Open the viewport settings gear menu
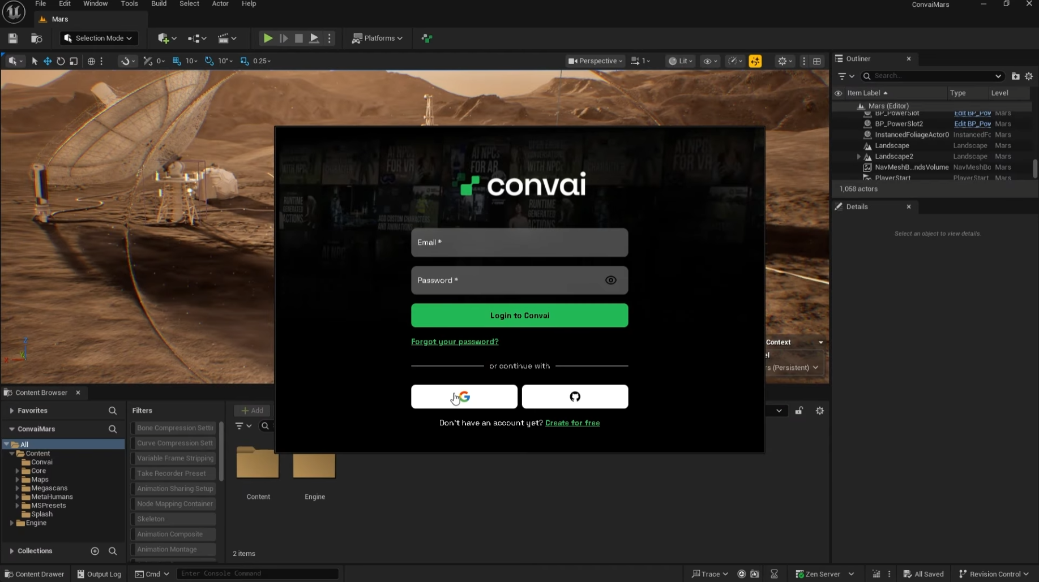 [785, 61]
